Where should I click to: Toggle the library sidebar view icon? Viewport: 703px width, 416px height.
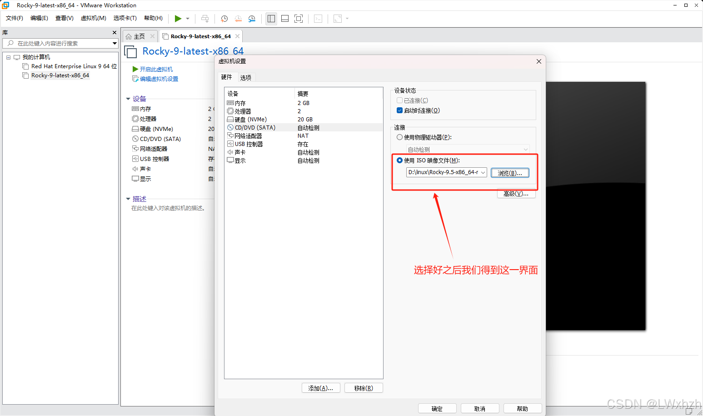click(271, 19)
